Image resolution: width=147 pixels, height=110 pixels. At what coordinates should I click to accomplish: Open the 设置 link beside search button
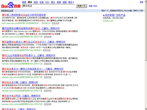(x=90, y=6)
